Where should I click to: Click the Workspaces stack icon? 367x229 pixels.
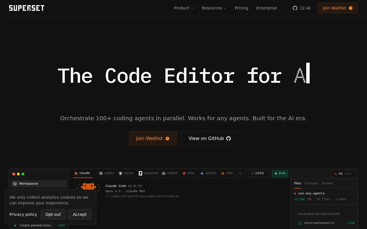[x=15, y=184]
